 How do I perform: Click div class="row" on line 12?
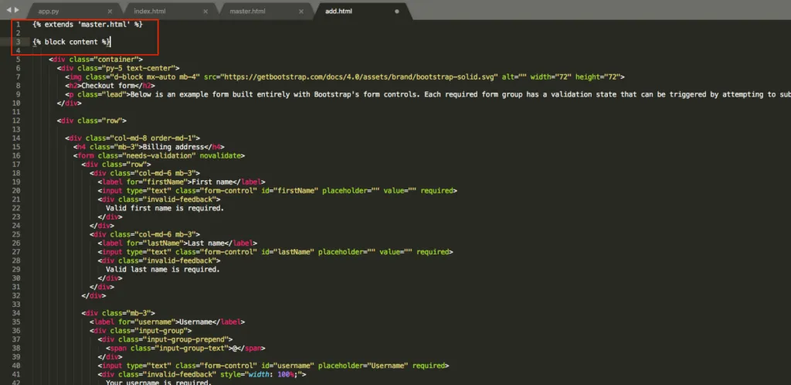[92, 121]
